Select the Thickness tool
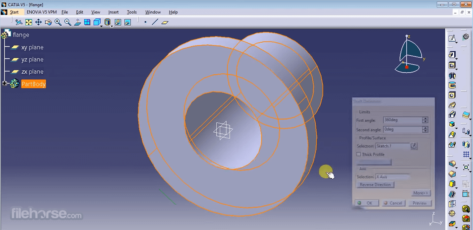This screenshot has height=230, width=473. 452,204
